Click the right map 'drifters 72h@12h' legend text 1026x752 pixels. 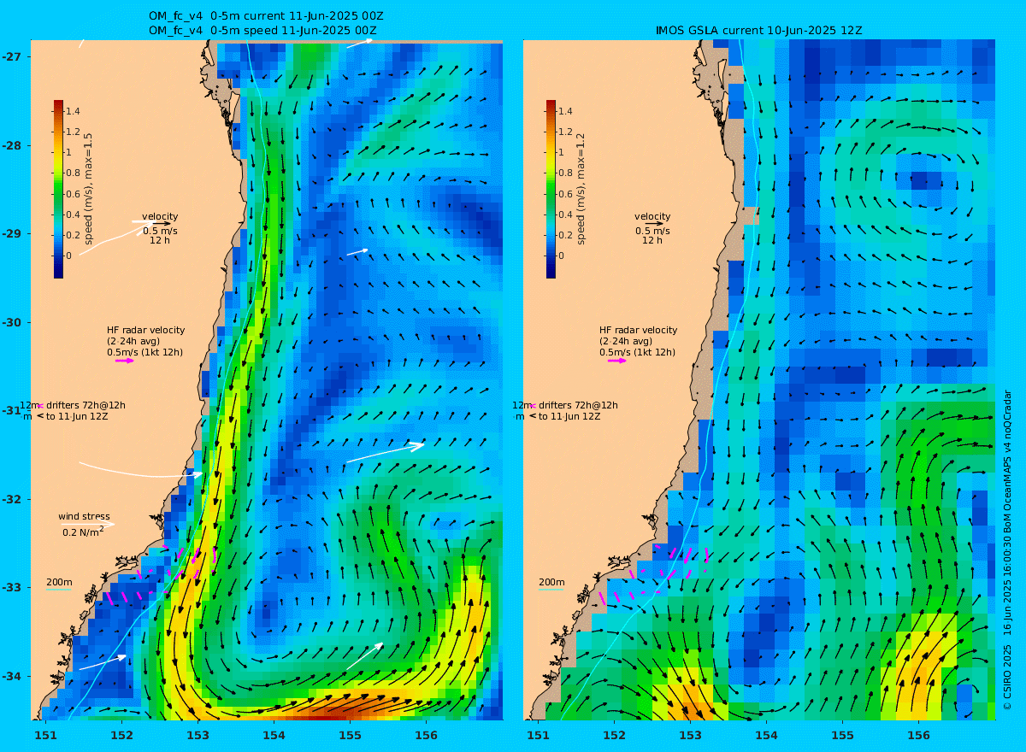tap(578, 405)
